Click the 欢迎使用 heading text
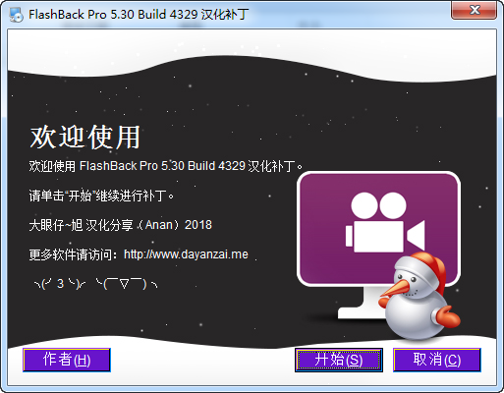 click(85, 137)
